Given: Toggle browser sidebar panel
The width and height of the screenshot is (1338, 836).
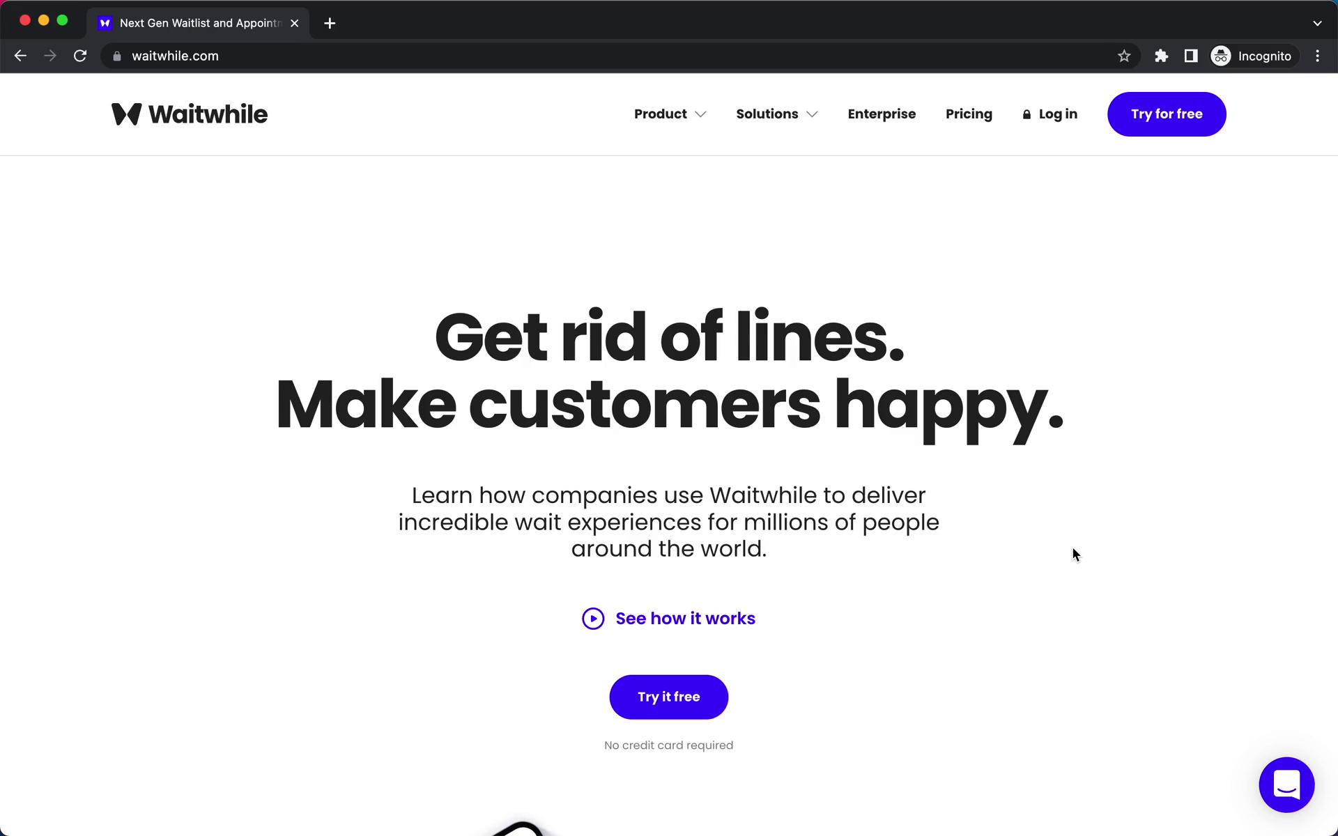Looking at the screenshot, I should (1191, 56).
